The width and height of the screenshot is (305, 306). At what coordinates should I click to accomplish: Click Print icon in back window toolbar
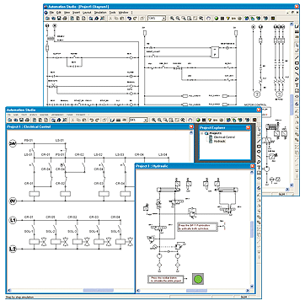(x=65, y=19)
